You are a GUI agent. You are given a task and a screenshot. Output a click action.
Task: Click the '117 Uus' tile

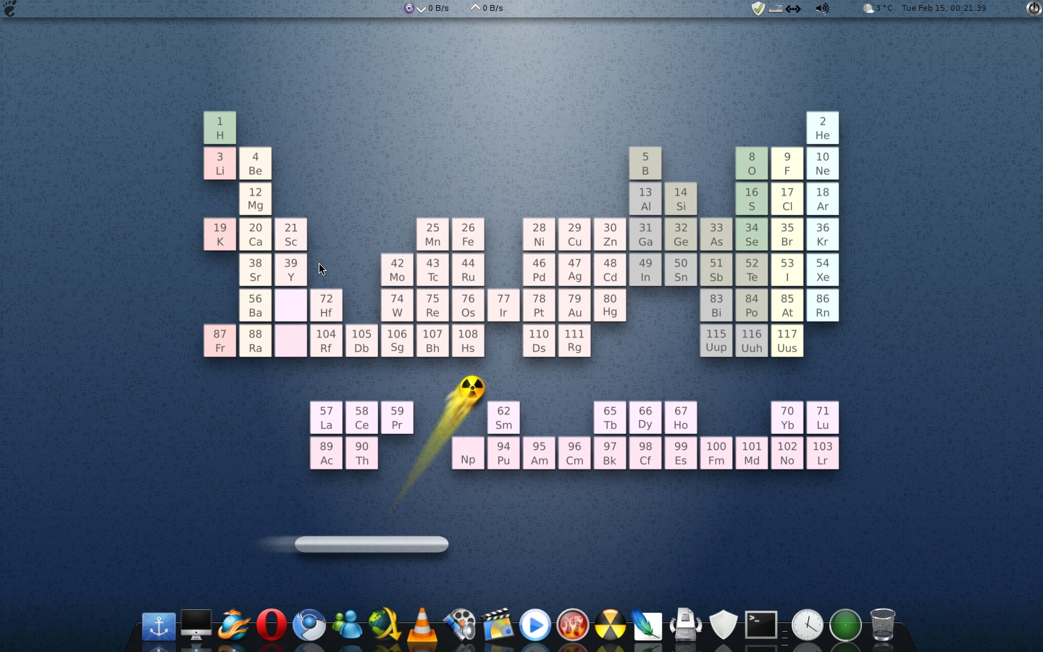[787, 341]
